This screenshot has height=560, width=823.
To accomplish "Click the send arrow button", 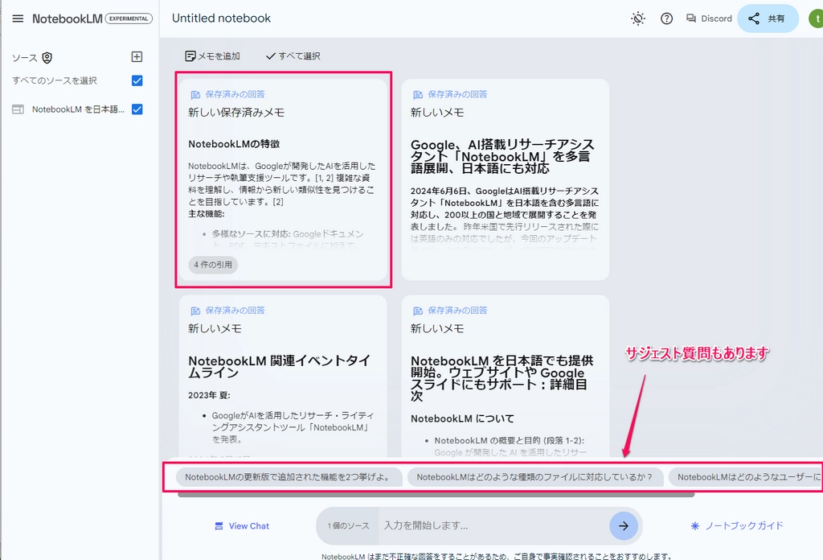I will tap(624, 526).
